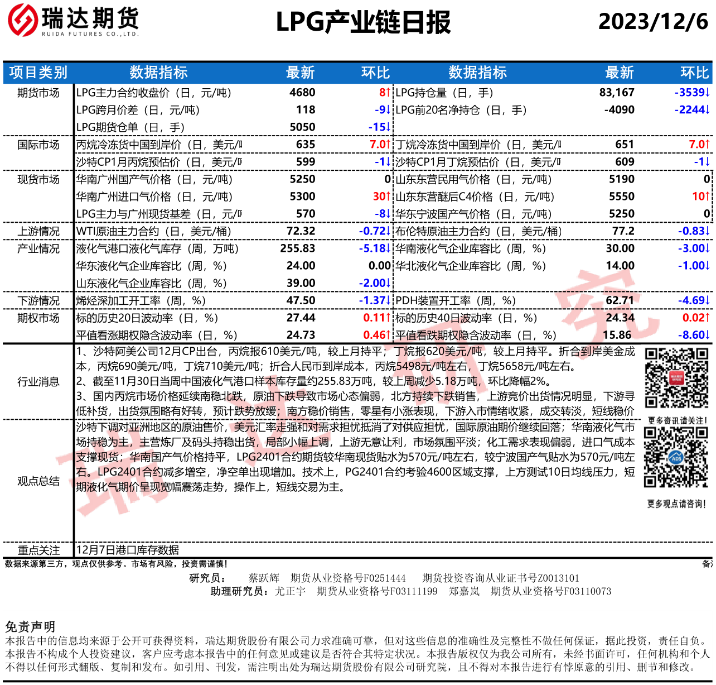Click the QR code above "更多观点请咨询!"
The image size is (716, 685).
pyautogui.click(x=676, y=457)
